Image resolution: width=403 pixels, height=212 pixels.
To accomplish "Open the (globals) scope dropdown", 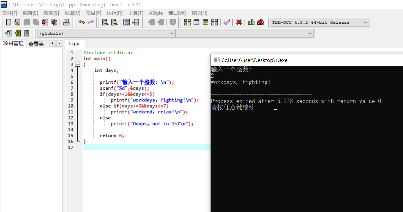I will tap(106, 33).
